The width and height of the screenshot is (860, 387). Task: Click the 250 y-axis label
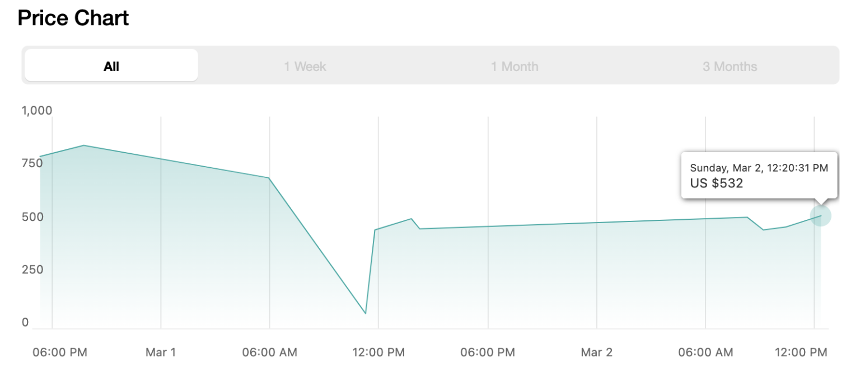pyautogui.click(x=32, y=270)
